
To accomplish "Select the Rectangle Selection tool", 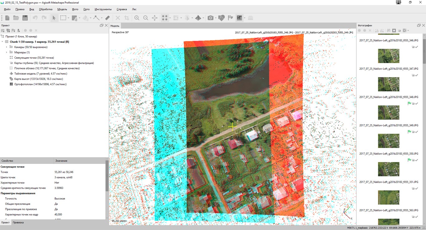I will (x=63, y=18).
